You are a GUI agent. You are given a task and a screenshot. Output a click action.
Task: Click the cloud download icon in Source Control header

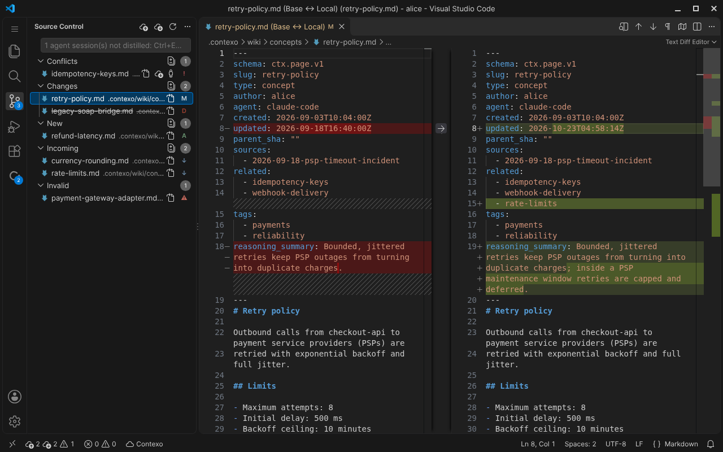tap(159, 27)
